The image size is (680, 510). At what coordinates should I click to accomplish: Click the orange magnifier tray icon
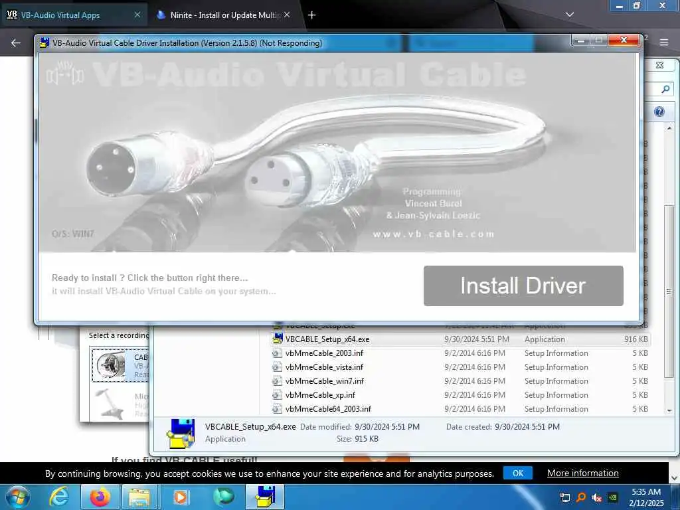click(581, 497)
